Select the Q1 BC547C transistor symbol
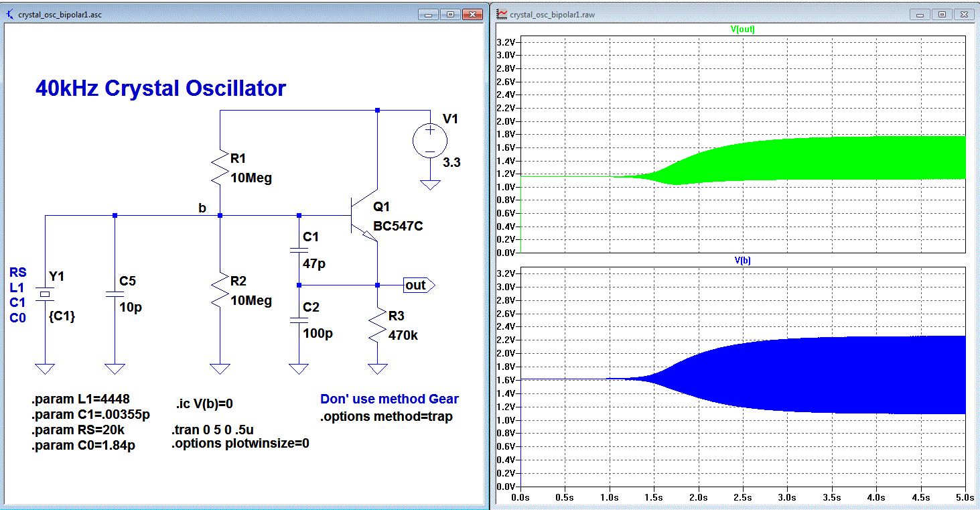 point(364,216)
